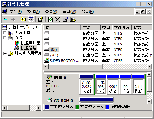This screenshot has height=119, width=154.
Task: Expand the 系统工具 tree node
Action: pos(5,33)
